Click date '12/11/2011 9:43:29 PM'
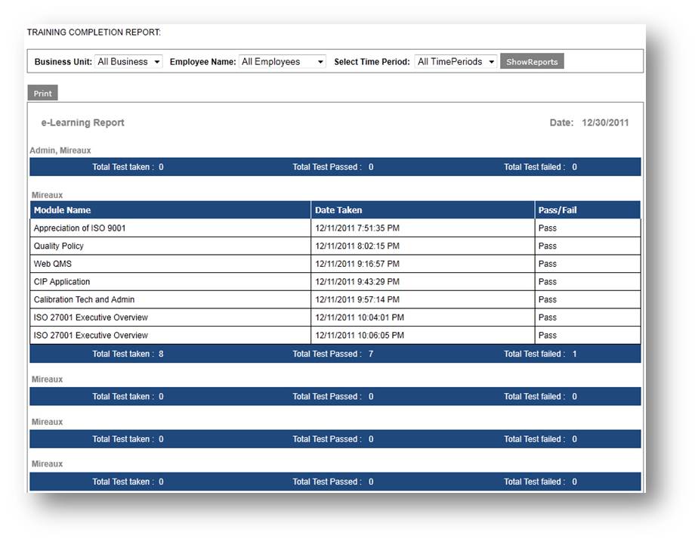Screen dimensions: 695x542 click(x=357, y=282)
